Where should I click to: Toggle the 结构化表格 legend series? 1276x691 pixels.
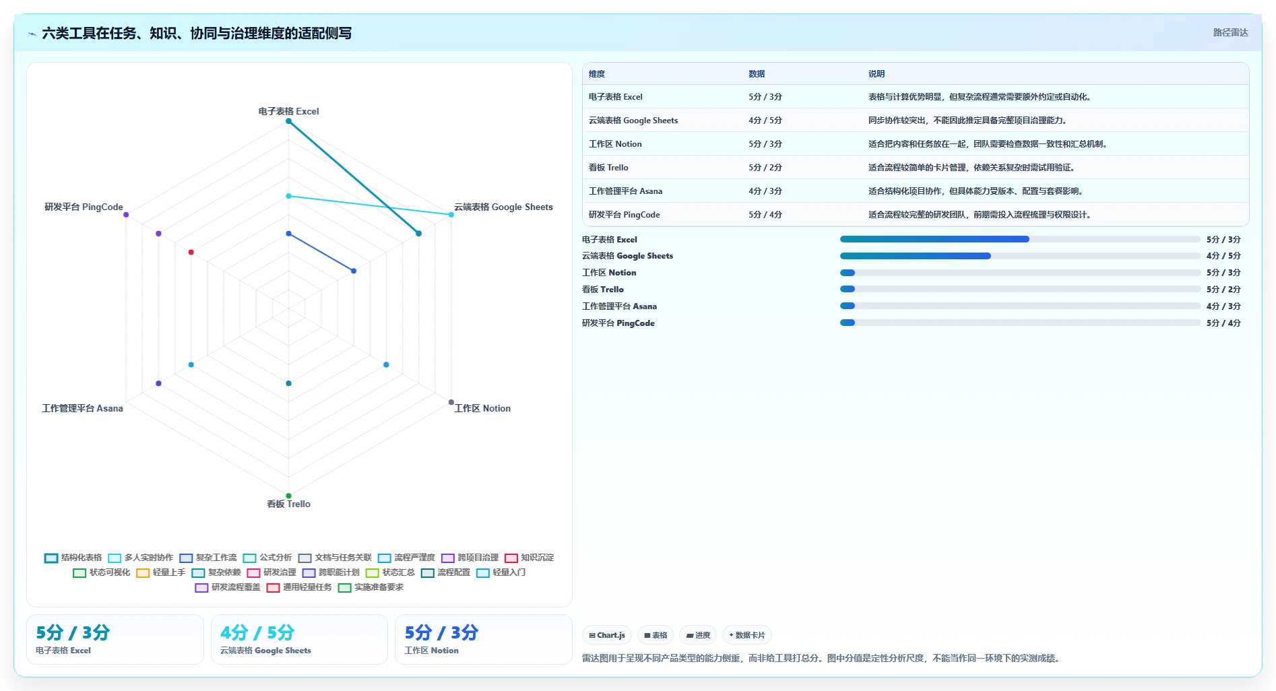73,558
